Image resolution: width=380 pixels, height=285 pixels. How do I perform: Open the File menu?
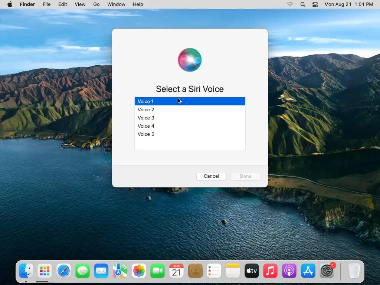46,4
